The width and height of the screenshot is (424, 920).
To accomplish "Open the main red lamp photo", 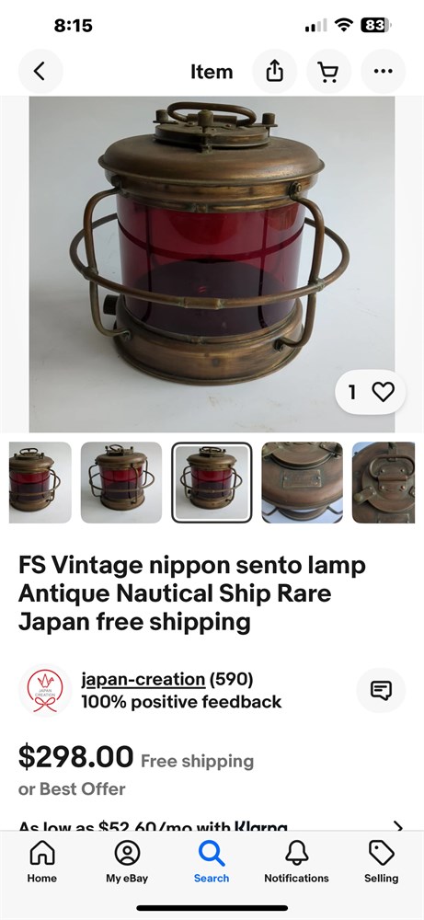I will (212, 264).
